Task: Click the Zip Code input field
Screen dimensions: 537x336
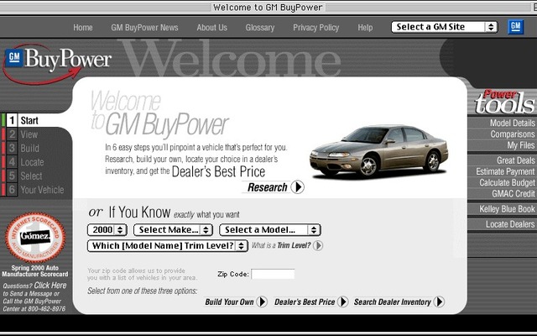Action: coord(273,274)
